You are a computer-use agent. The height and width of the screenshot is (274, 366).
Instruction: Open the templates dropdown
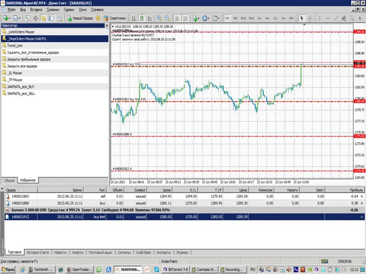coord(216,18)
